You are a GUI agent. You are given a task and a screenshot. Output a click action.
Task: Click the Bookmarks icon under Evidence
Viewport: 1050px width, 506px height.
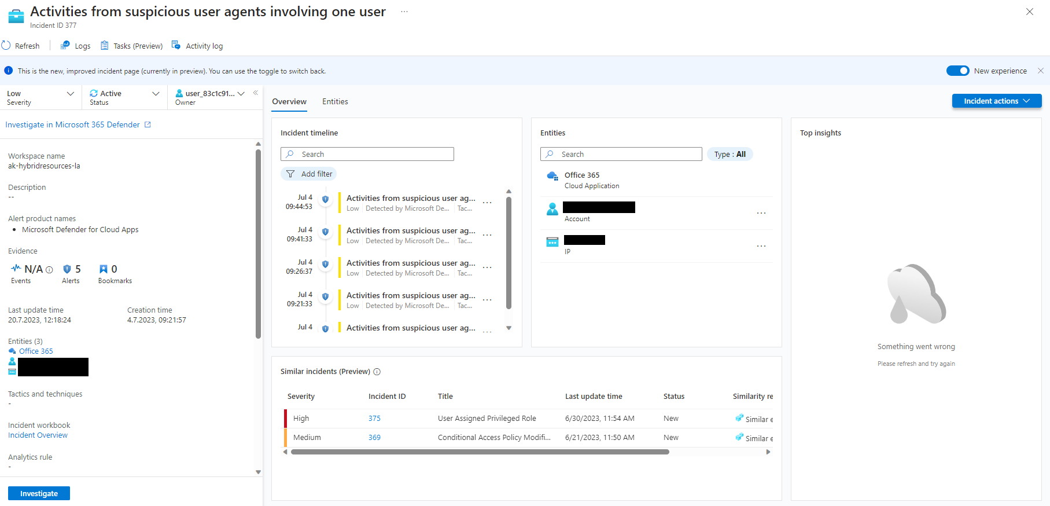click(104, 269)
